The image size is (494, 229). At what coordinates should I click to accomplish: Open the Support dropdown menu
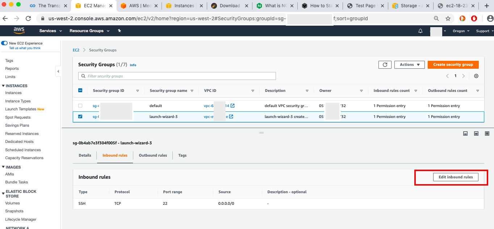(x=484, y=31)
